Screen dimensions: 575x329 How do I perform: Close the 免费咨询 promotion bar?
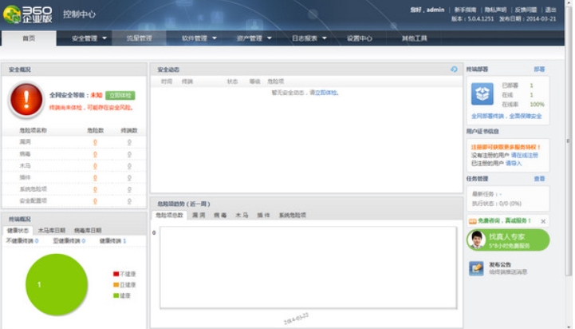tap(543, 221)
